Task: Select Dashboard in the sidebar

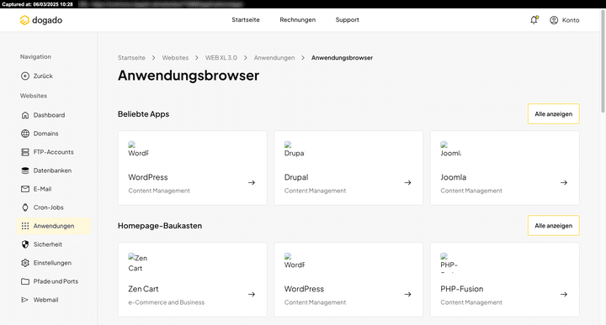Action: pyautogui.click(x=49, y=115)
